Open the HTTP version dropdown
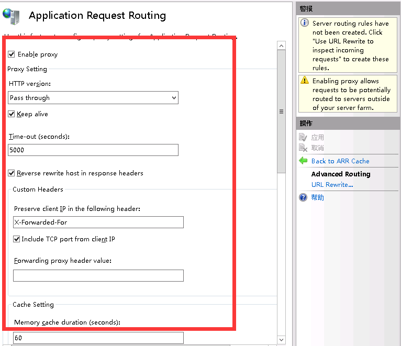Viewport: 401px width, 346px height. (93, 98)
